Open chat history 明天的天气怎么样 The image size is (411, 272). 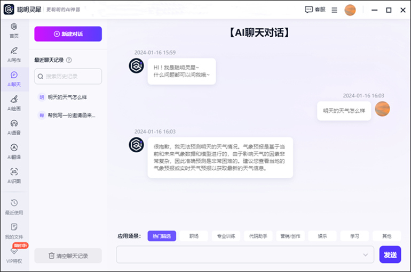point(68,97)
